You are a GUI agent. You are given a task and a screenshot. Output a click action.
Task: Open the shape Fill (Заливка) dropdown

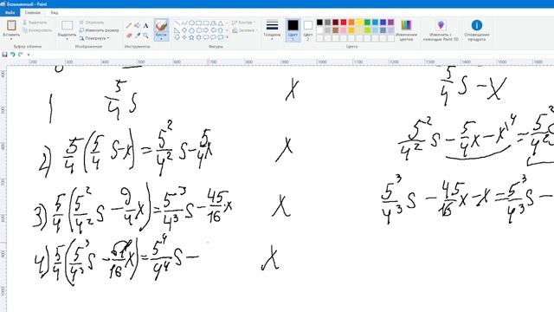tap(244, 30)
